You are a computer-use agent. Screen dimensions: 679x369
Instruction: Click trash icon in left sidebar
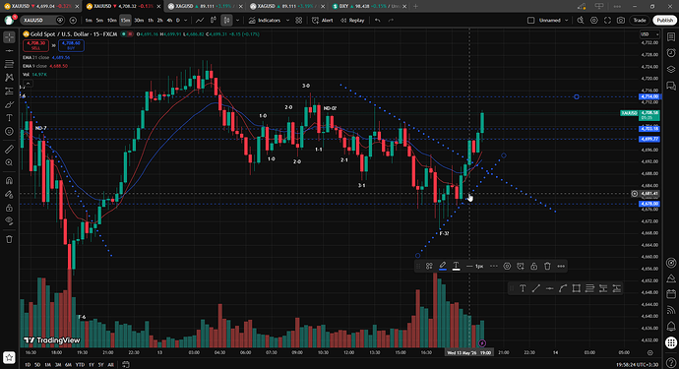coord(9,239)
